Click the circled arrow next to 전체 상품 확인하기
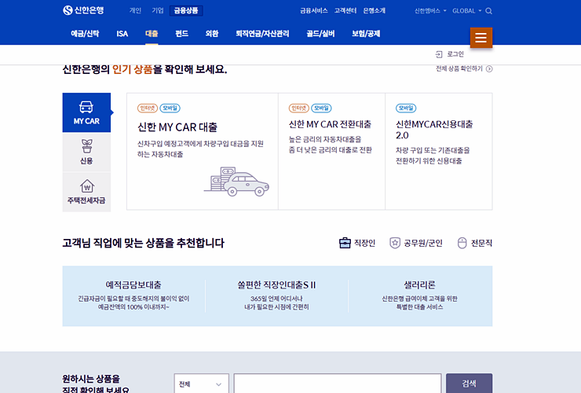Viewport: 581px width, 393px height. click(x=489, y=69)
